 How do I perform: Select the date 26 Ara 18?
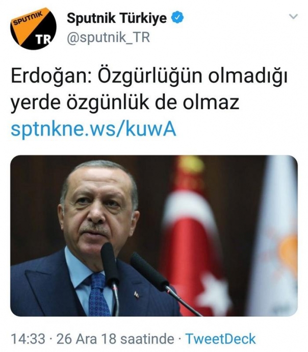point(87,339)
